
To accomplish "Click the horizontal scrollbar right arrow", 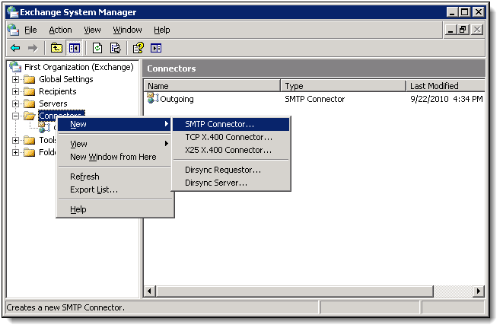I will 479,291.
